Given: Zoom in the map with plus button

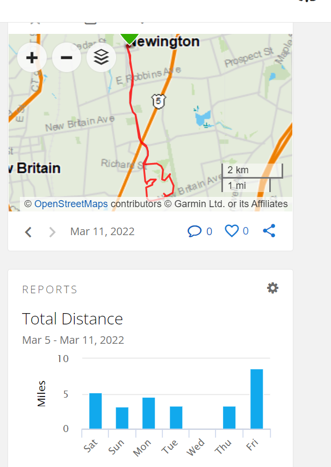Looking at the screenshot, I should (32, 57).
